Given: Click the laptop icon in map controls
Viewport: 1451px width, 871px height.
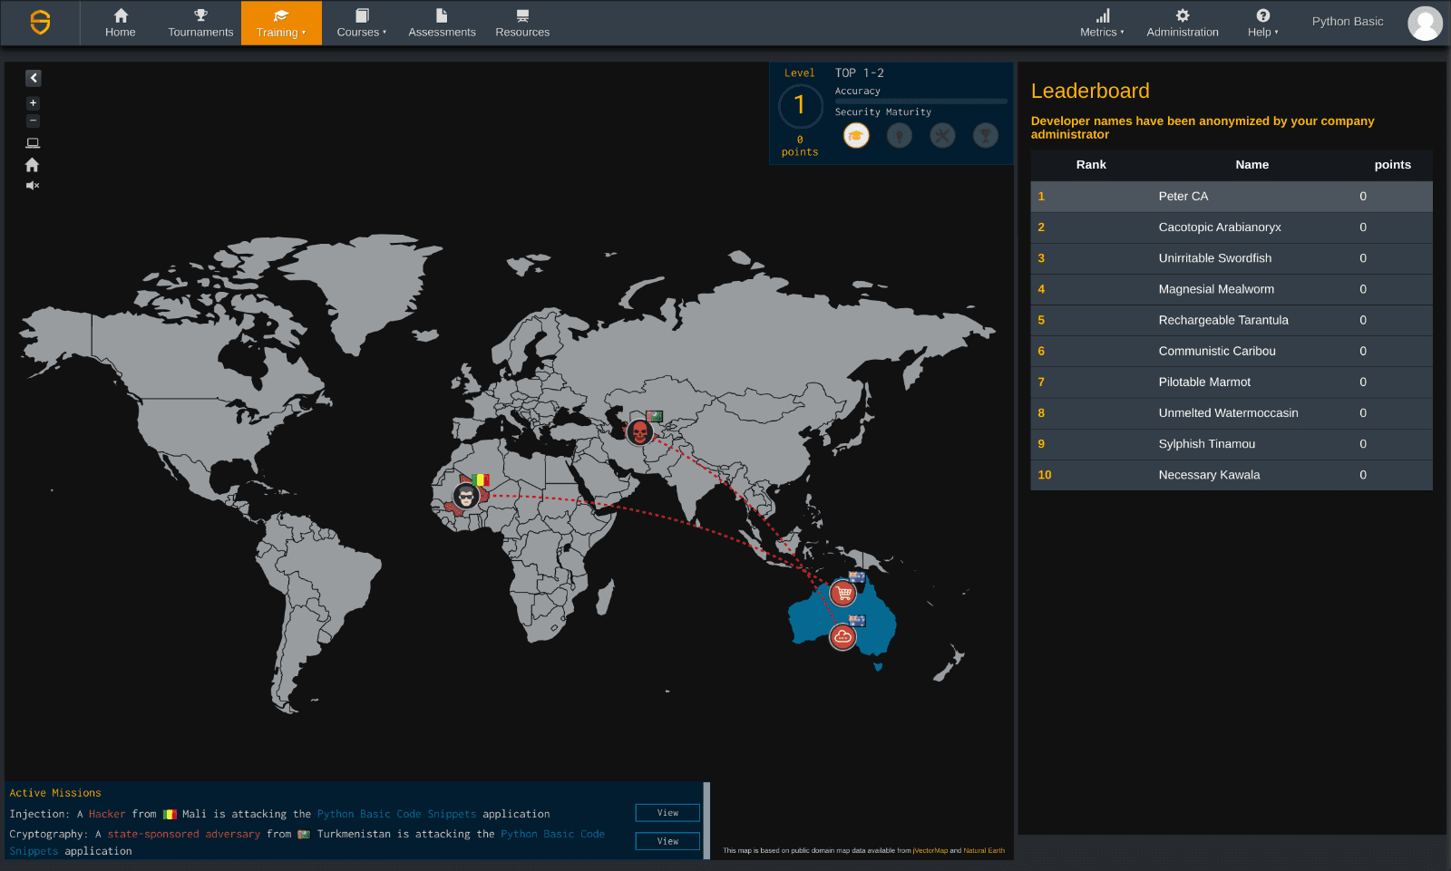Looking at the screenshot, I should (33, 143).
